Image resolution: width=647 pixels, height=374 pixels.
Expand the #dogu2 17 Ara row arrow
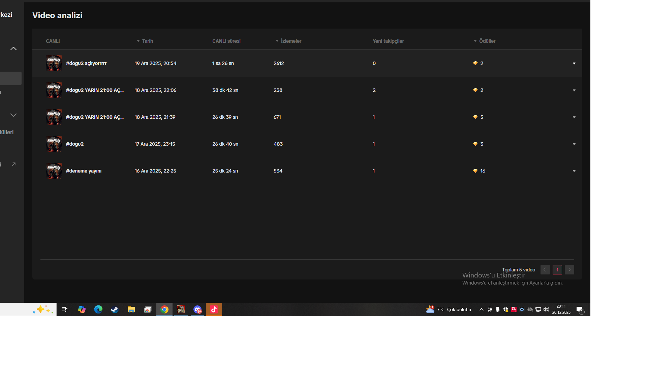pyautogui.click(x=574, y=144)
